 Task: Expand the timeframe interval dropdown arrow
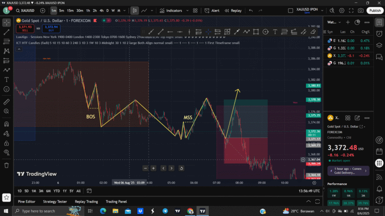(125, 11)
